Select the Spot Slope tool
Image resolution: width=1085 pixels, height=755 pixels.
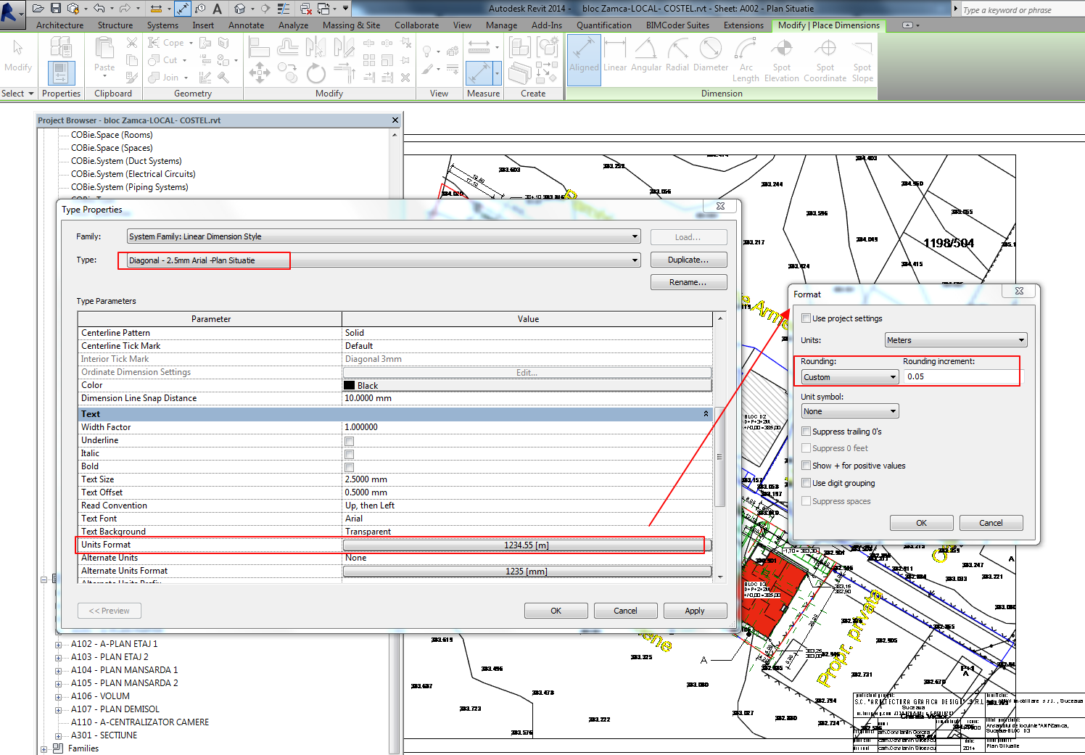[862, 59]
